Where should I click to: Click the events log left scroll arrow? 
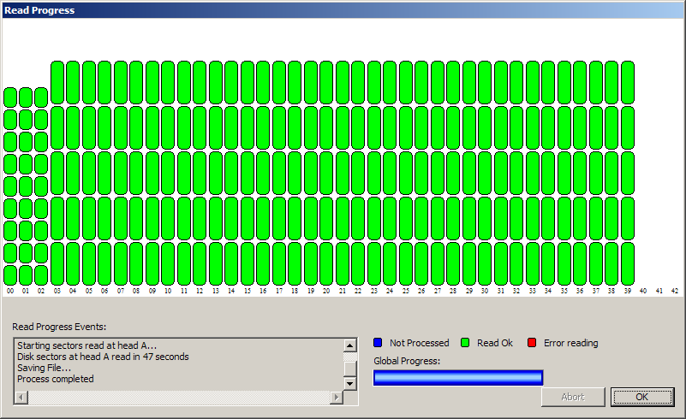21,398
